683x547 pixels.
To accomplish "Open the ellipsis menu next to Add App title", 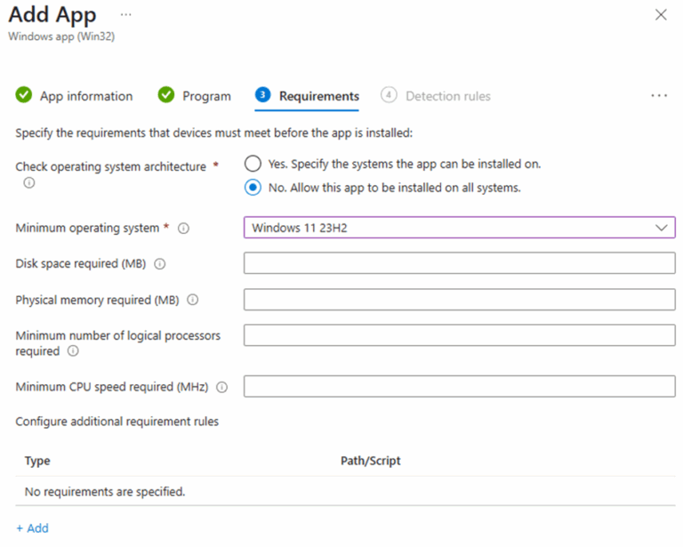I will (126, 15).
